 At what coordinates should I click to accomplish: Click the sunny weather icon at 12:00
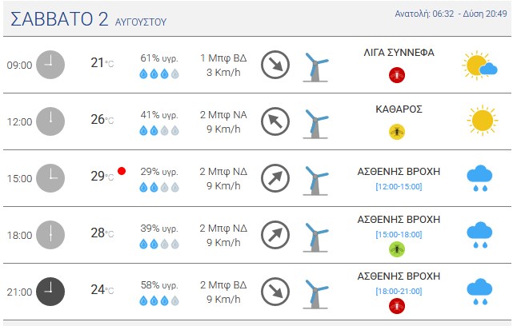click(x=483, y=120)
